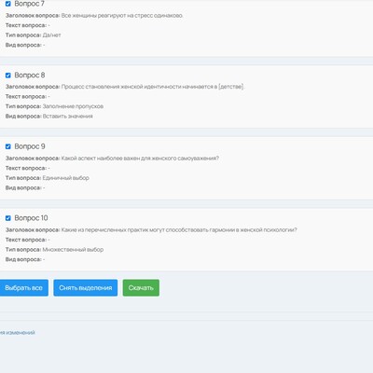The image size is (373, 373).
Task: Toggle the checkbox next to Вопрос 8
Action: pos(8,76)
